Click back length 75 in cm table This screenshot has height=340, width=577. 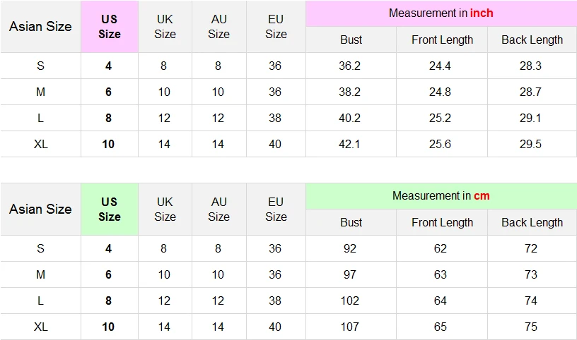(530, 327)
